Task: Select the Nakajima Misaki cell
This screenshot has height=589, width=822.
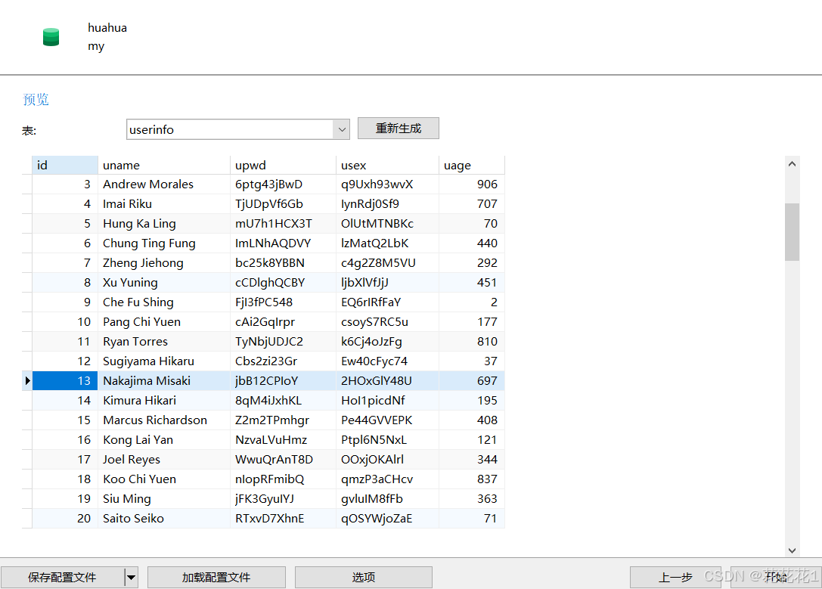Action: pyautogui.click(x=164, y=381)
